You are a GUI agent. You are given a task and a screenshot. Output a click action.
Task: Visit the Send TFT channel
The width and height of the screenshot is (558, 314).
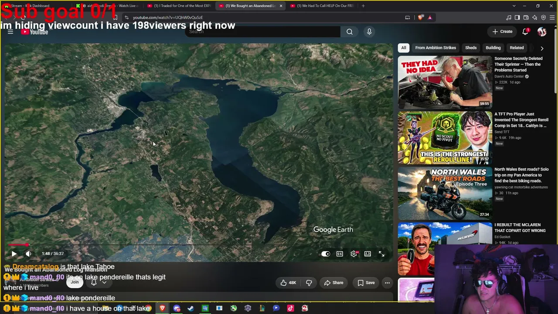(x=502, y=132)
